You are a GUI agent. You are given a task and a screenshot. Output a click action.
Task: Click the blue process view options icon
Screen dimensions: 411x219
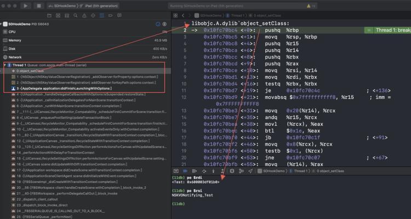158,24
